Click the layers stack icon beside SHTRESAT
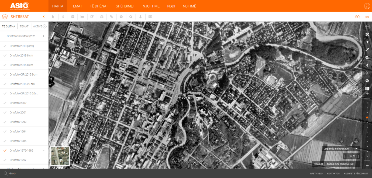The height and width of the screenshot is (178, 372). click(x=5, y=17)
